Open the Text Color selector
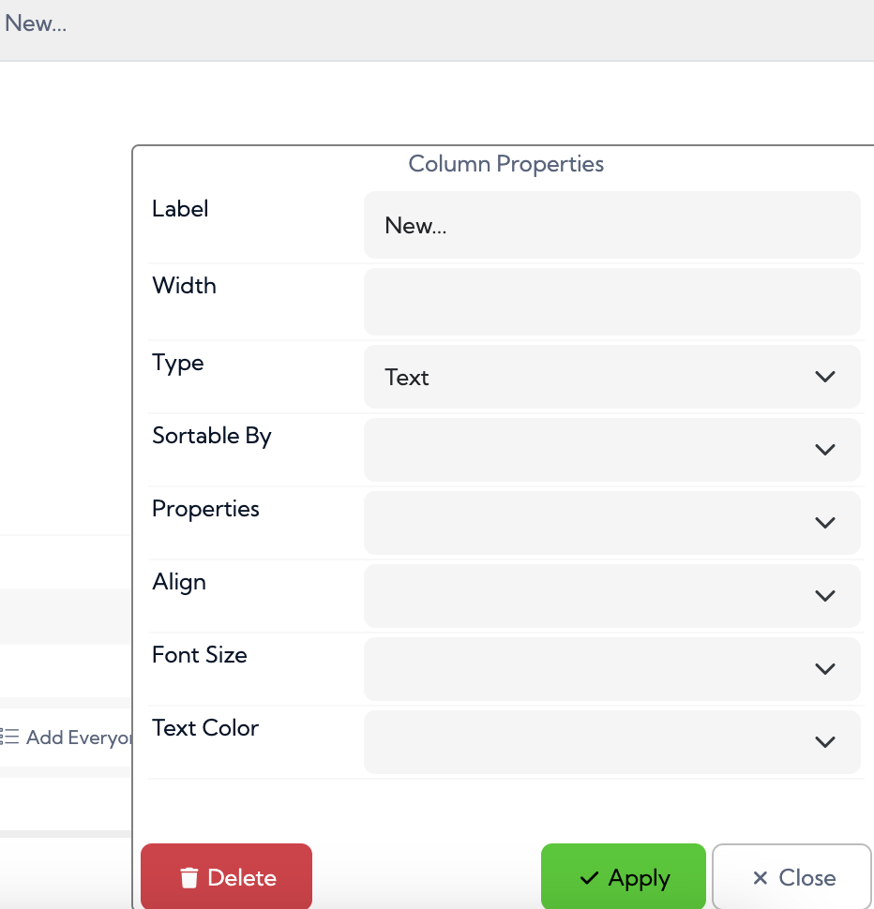Screen dimensions: 874x909 [825, 742]
